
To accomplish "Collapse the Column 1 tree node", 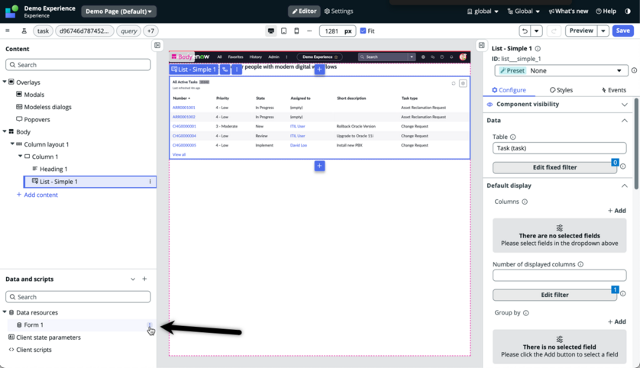I will 20,157.
